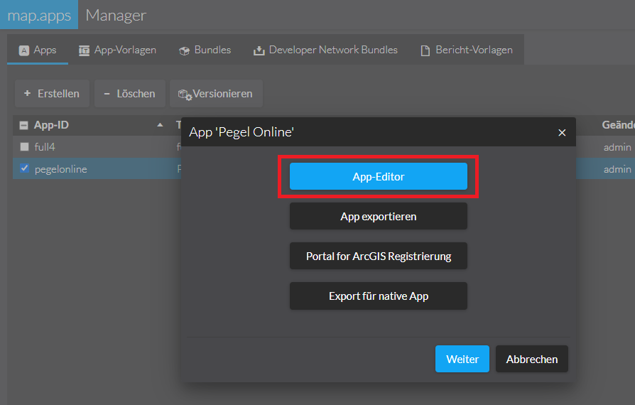Open Developer Network Bundles tab

(x=325, y=50)
